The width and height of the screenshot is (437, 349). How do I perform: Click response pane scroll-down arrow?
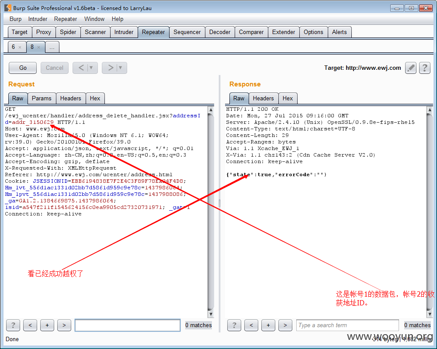click(430, 314)
